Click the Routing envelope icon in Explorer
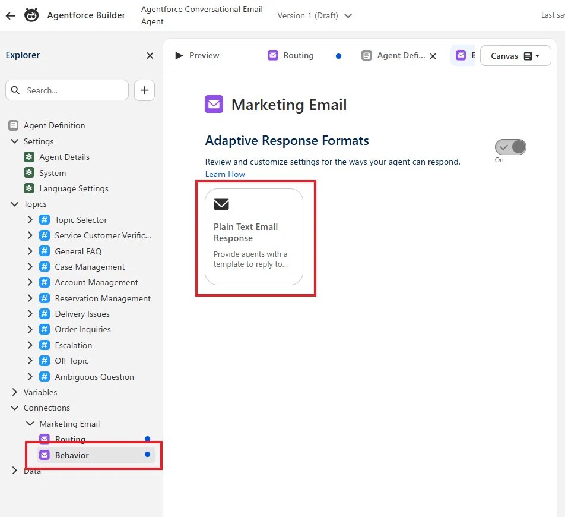 45,439
